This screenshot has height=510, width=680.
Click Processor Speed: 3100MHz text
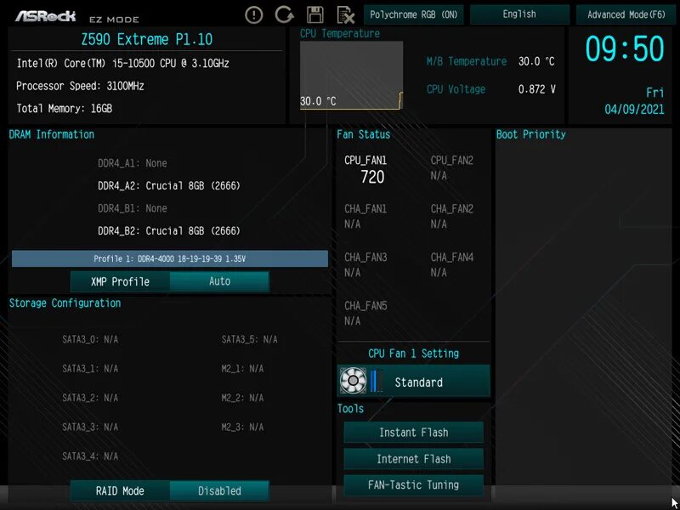click(80, 87)
